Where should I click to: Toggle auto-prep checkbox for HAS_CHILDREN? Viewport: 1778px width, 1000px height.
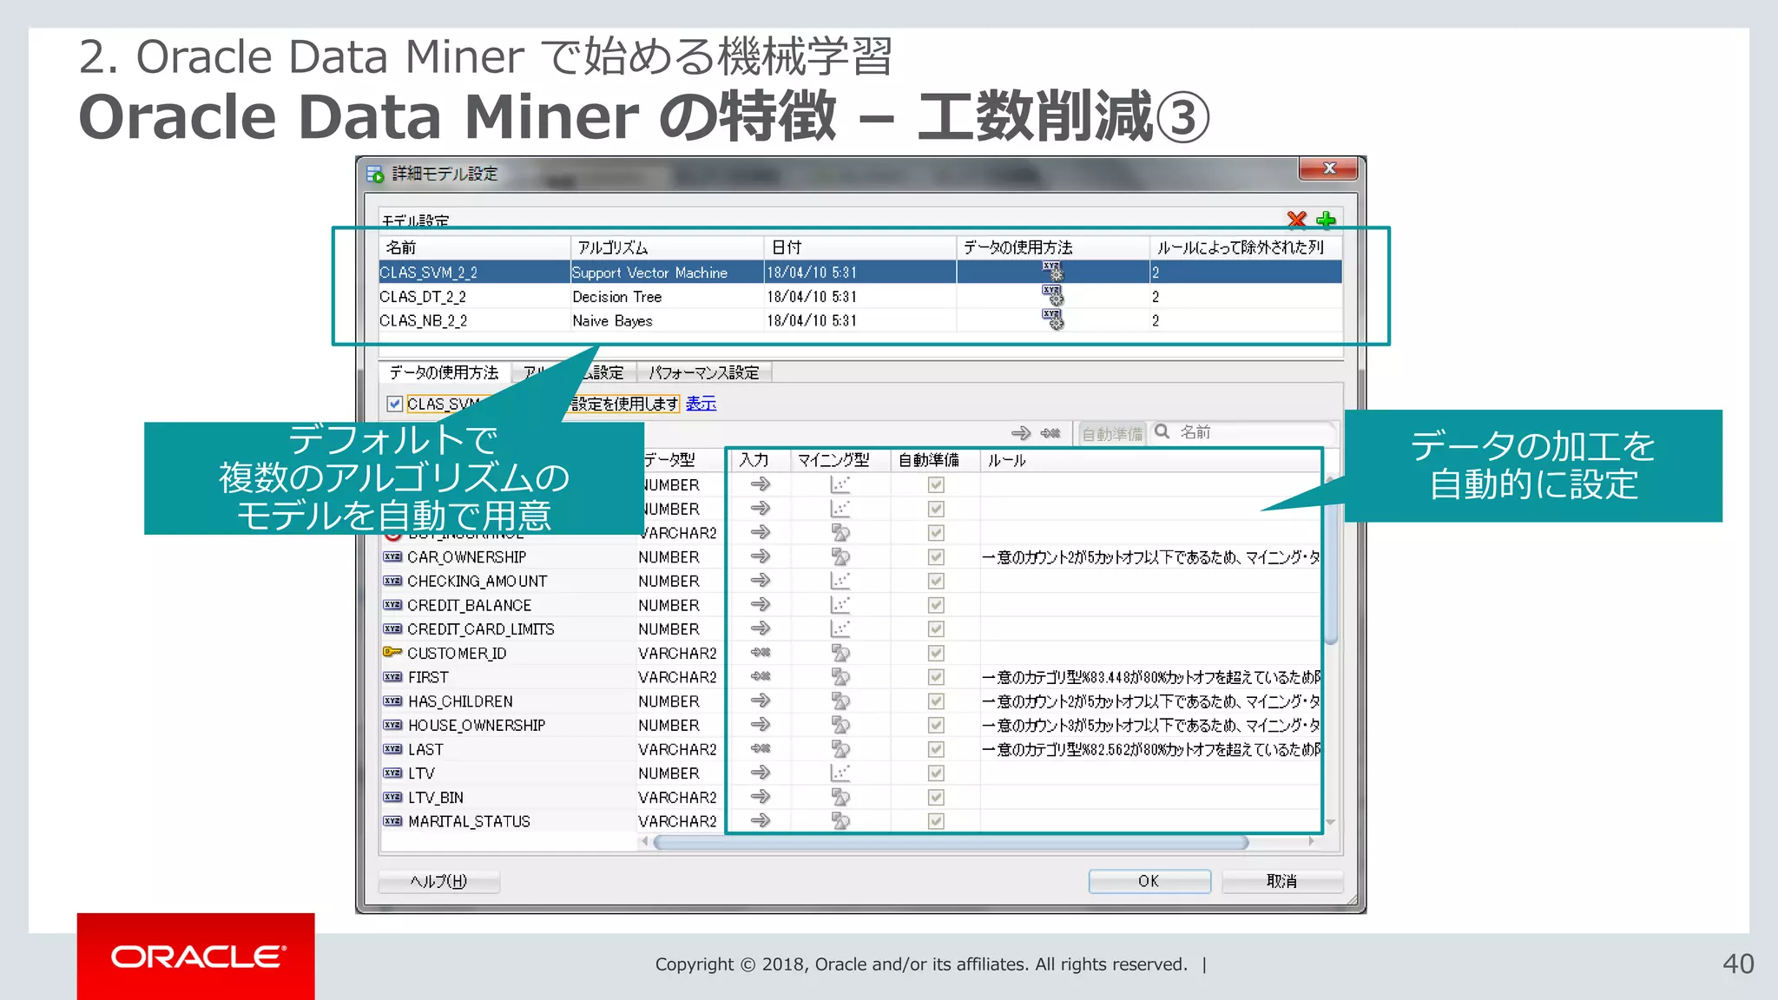click(936, 701)
